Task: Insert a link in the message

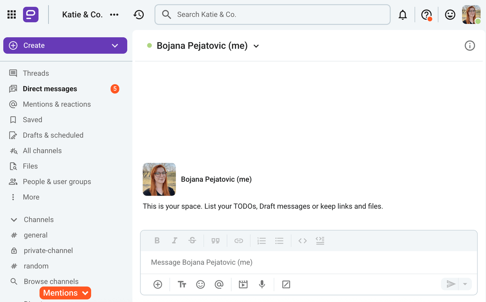Action: [239, 241]
